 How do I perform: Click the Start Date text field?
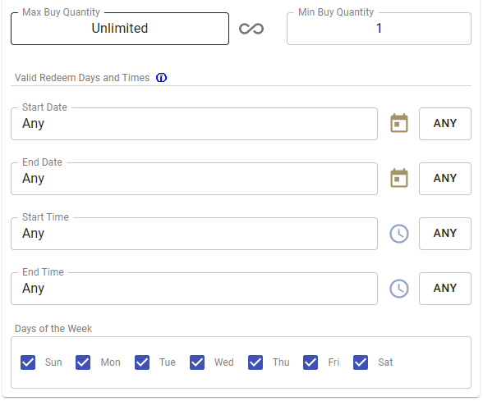tap(194, 124)
